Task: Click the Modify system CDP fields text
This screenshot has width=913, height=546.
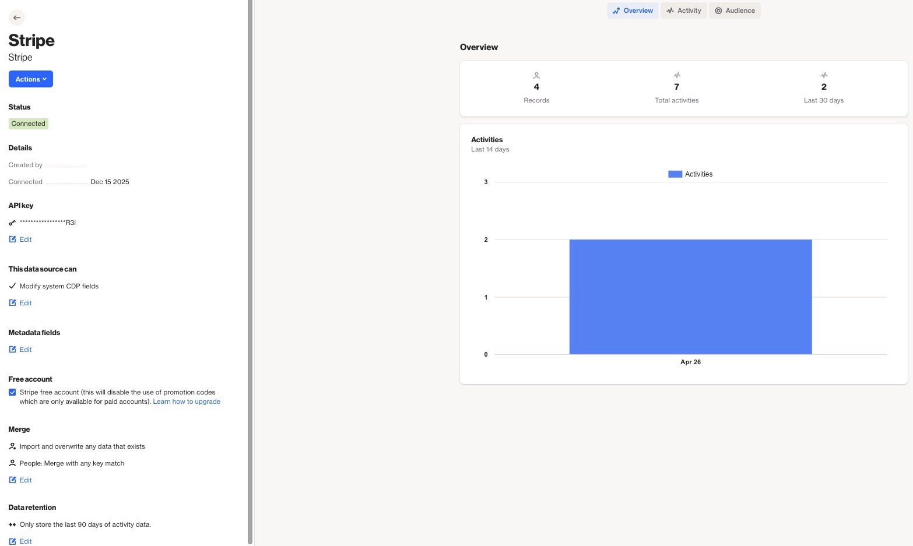Action: [x=59, y=286]
